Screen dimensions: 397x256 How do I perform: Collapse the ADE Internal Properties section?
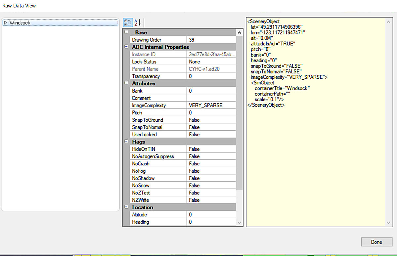126,47
